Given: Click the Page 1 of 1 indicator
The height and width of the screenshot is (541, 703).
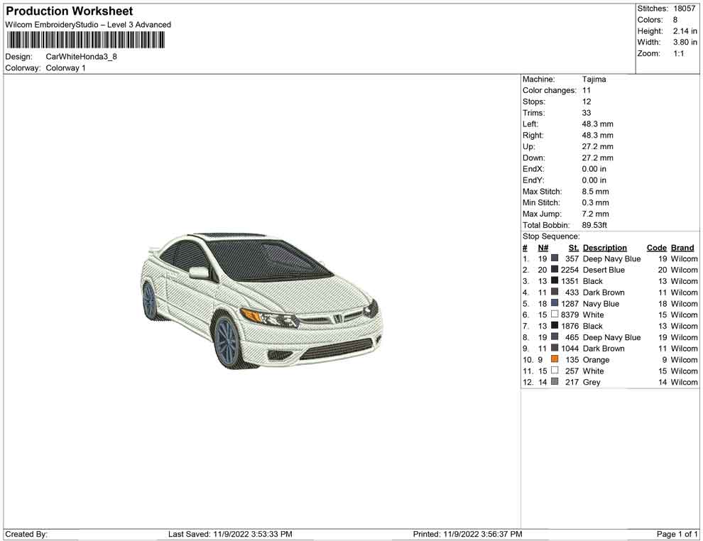Looking at the screenshot, I should (677, 534).
